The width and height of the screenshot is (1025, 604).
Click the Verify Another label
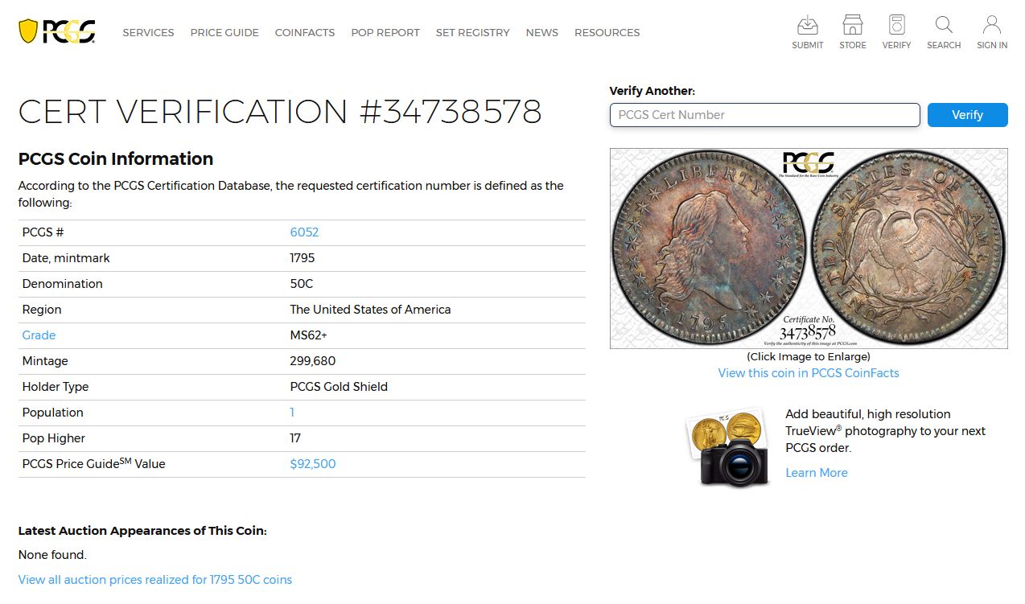(652, 91)
